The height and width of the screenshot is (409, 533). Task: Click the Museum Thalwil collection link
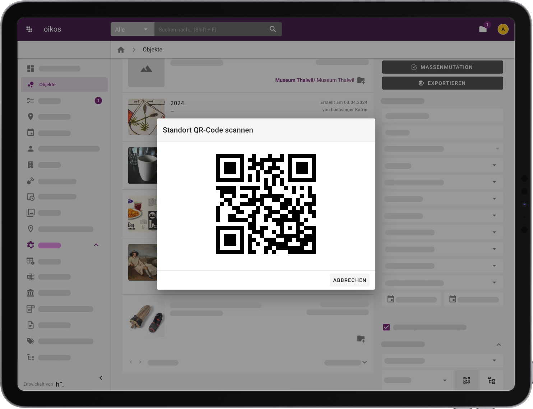click(x=315, y=80)
